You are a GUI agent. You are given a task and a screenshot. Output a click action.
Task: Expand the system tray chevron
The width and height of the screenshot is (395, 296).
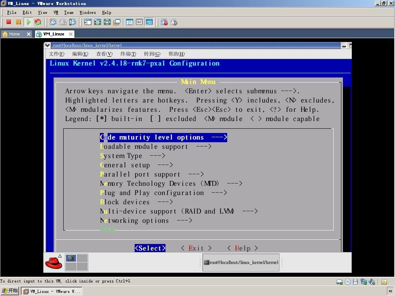[x=390, y=291]
